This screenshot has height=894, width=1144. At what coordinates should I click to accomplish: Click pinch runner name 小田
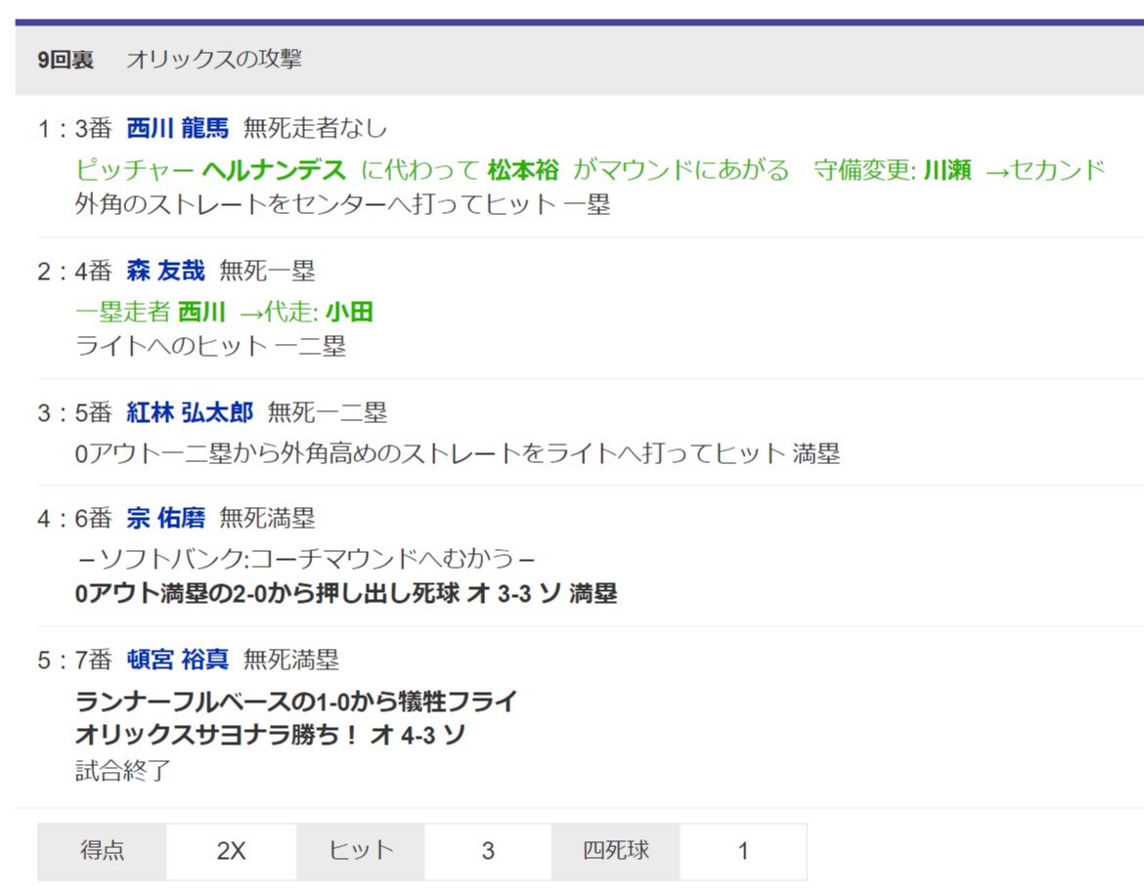pyautogui.click(x=349, y=312)
